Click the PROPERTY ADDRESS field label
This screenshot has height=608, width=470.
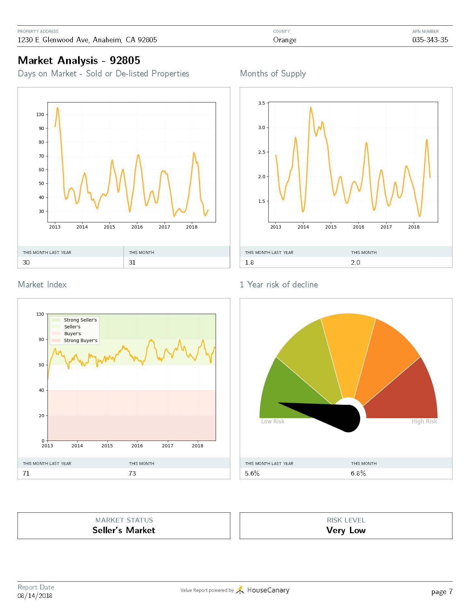click(38, 32)
